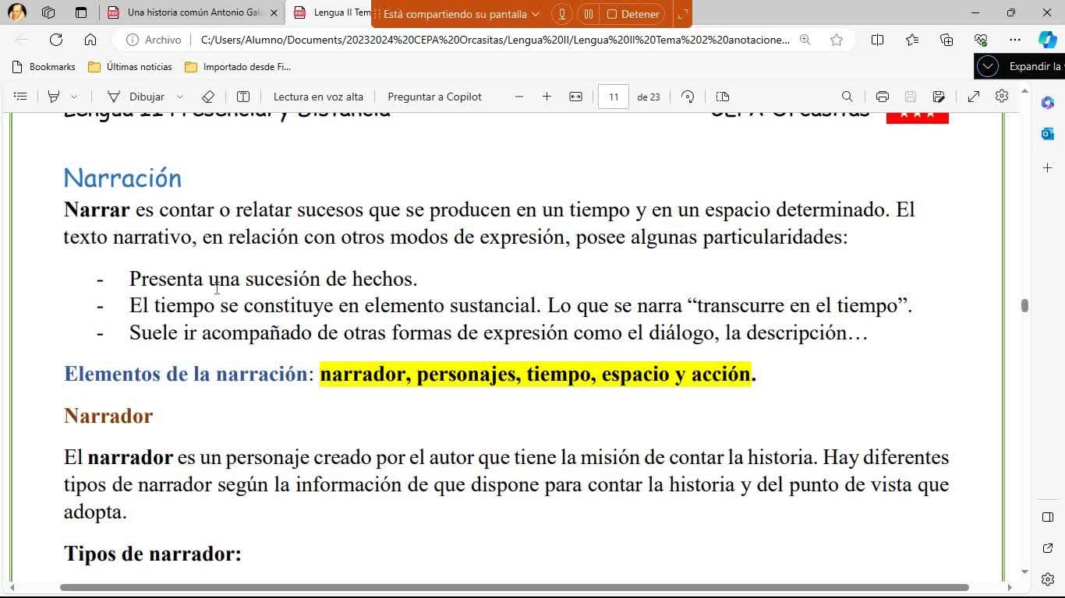This screenshot has height=598, width=1065.
Task: Zoom in the PDF with plus
Action: pyautogui.click(x=547, y=97)
